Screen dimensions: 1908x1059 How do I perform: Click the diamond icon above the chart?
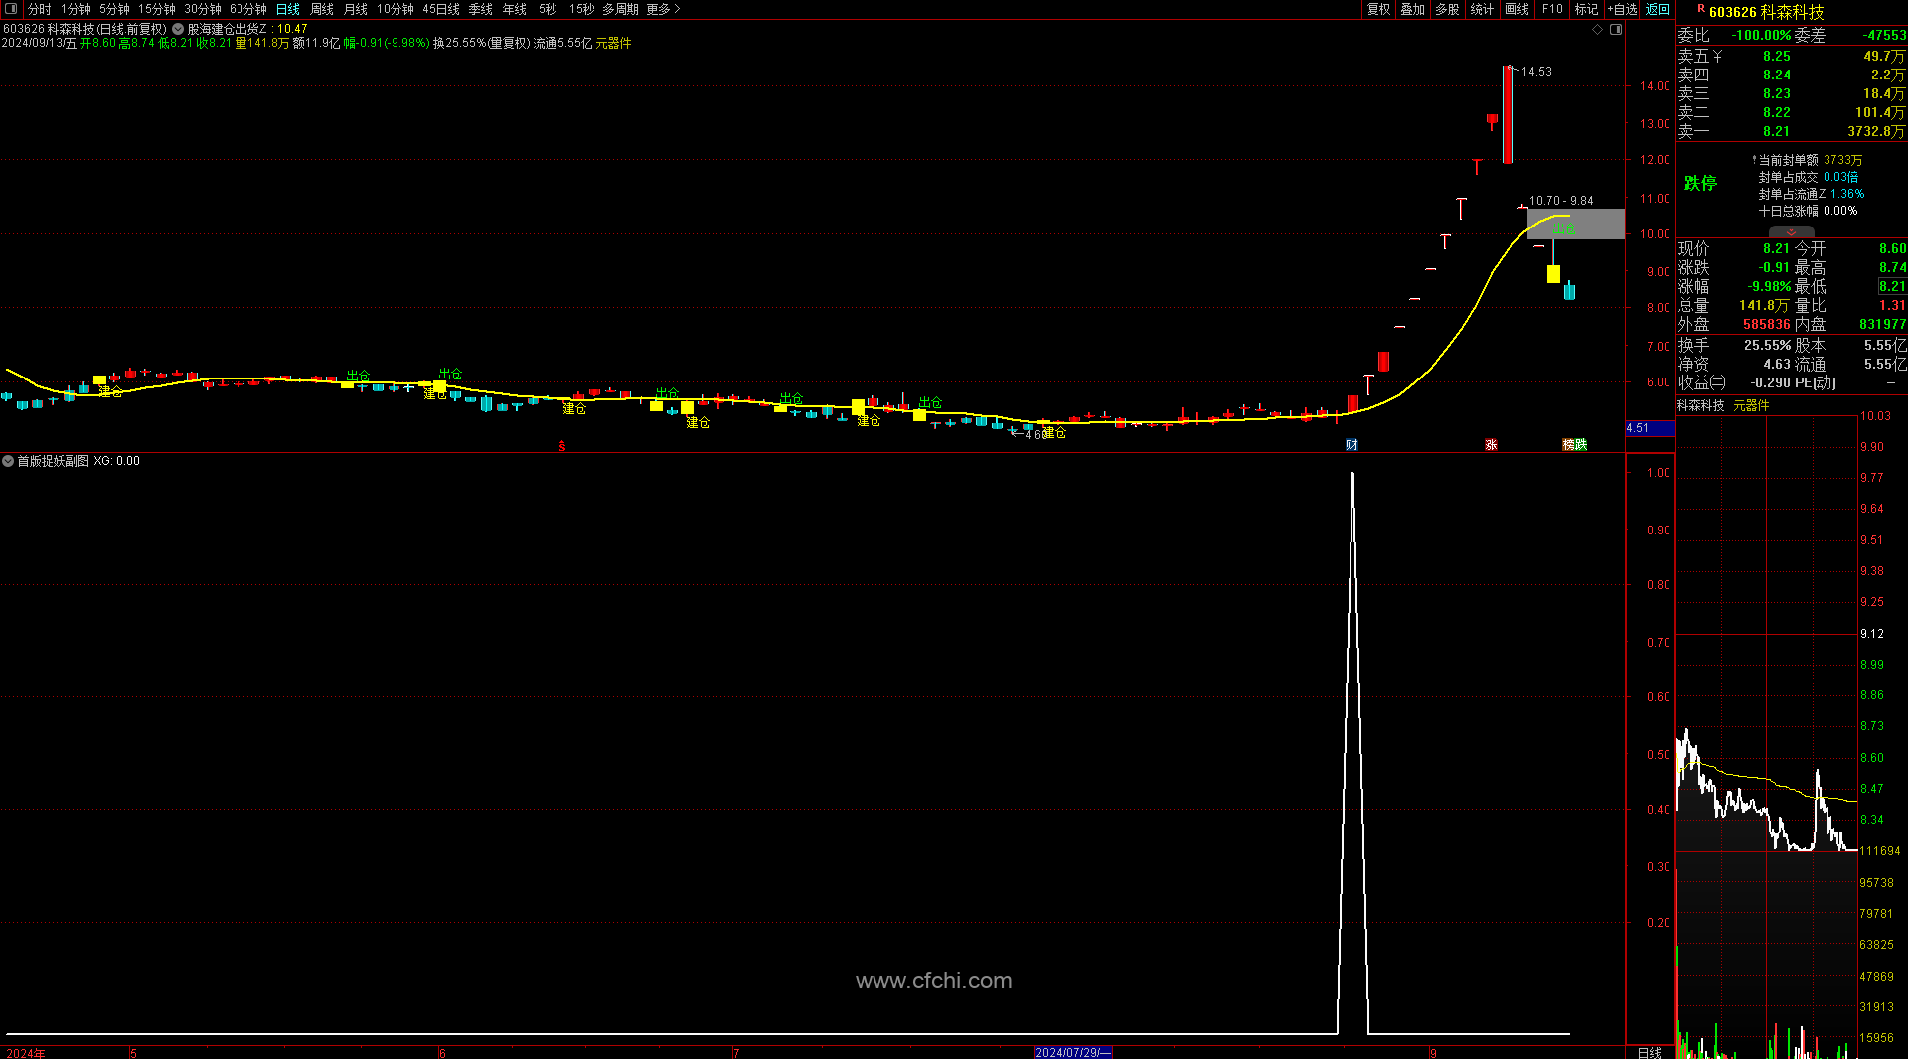1598,30
